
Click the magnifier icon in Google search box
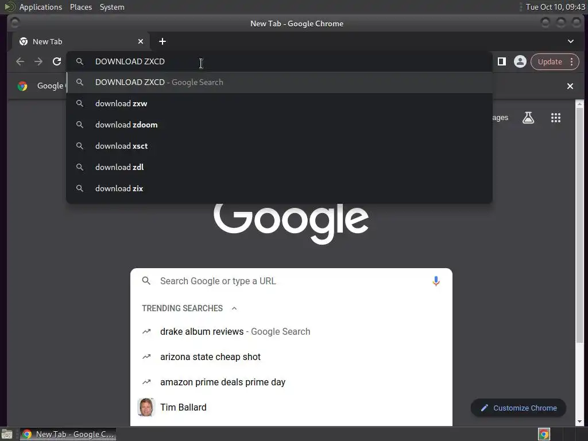(x=146, y=281)
